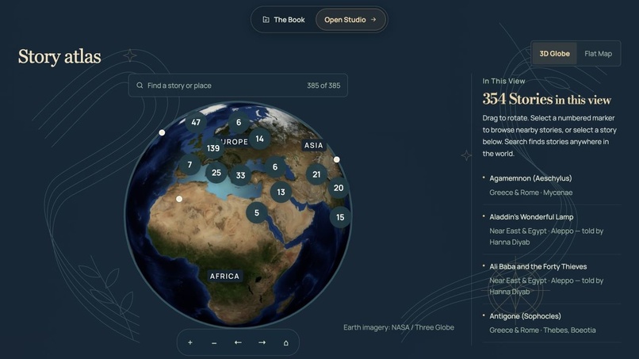Focus the Find a story or place field
The image size is (639, 359).
pos(238,85)
